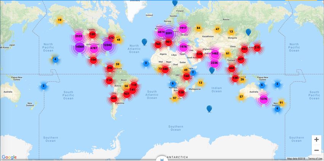324x161 pixels.
Task: Click the 1376 cluster in southeast Australia
Action: point(263,99)
